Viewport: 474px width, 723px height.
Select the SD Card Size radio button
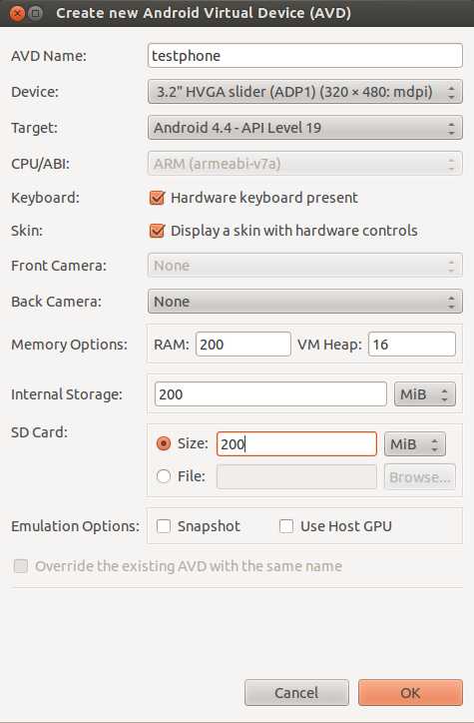(164, 443)
